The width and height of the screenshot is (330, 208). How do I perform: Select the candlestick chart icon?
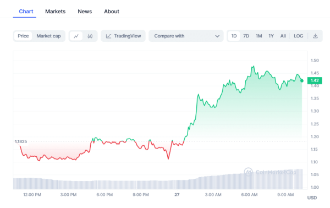(90, 36)
